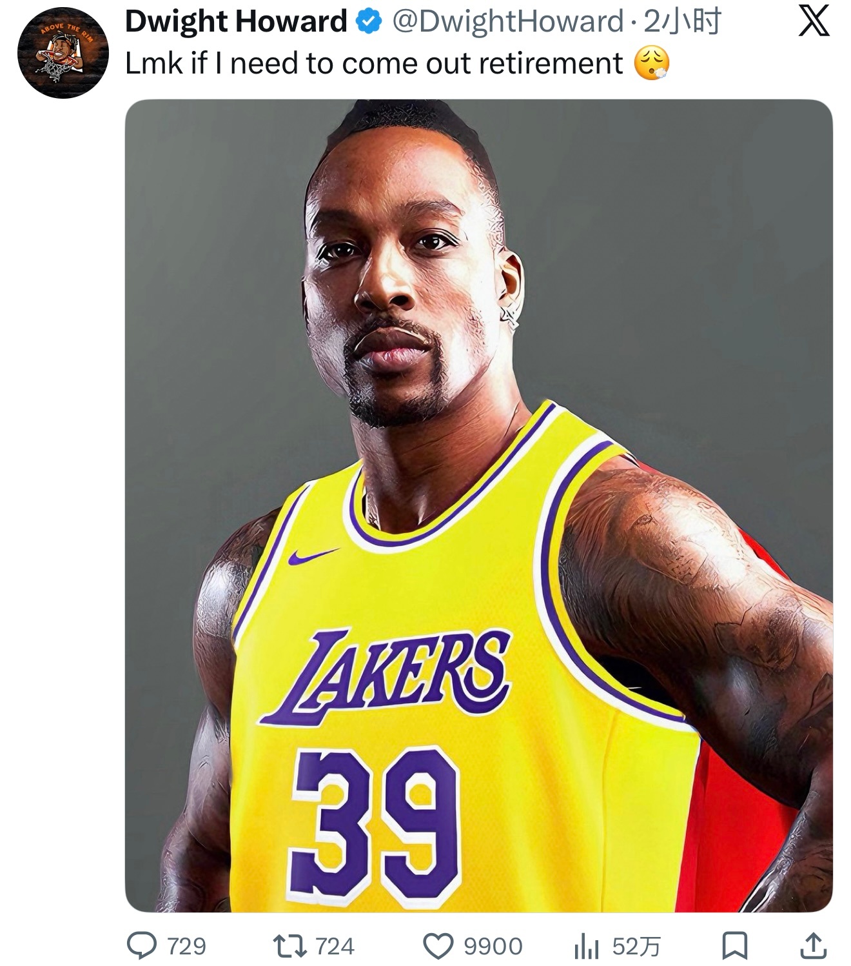This screenshot has height=966, width=851.
Task: Open view analytics bar chart icon
Action: [587, 946]
